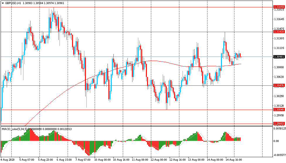This screenshot has width=286, height=163.
Task: Click the 14 Aug 16:00 time label
Action: pyautogui.click(x=234, y=160)
